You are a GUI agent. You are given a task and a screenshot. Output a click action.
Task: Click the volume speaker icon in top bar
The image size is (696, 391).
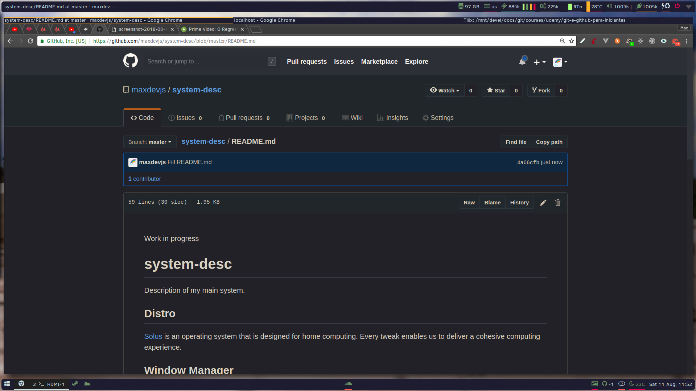pos(610,6)
